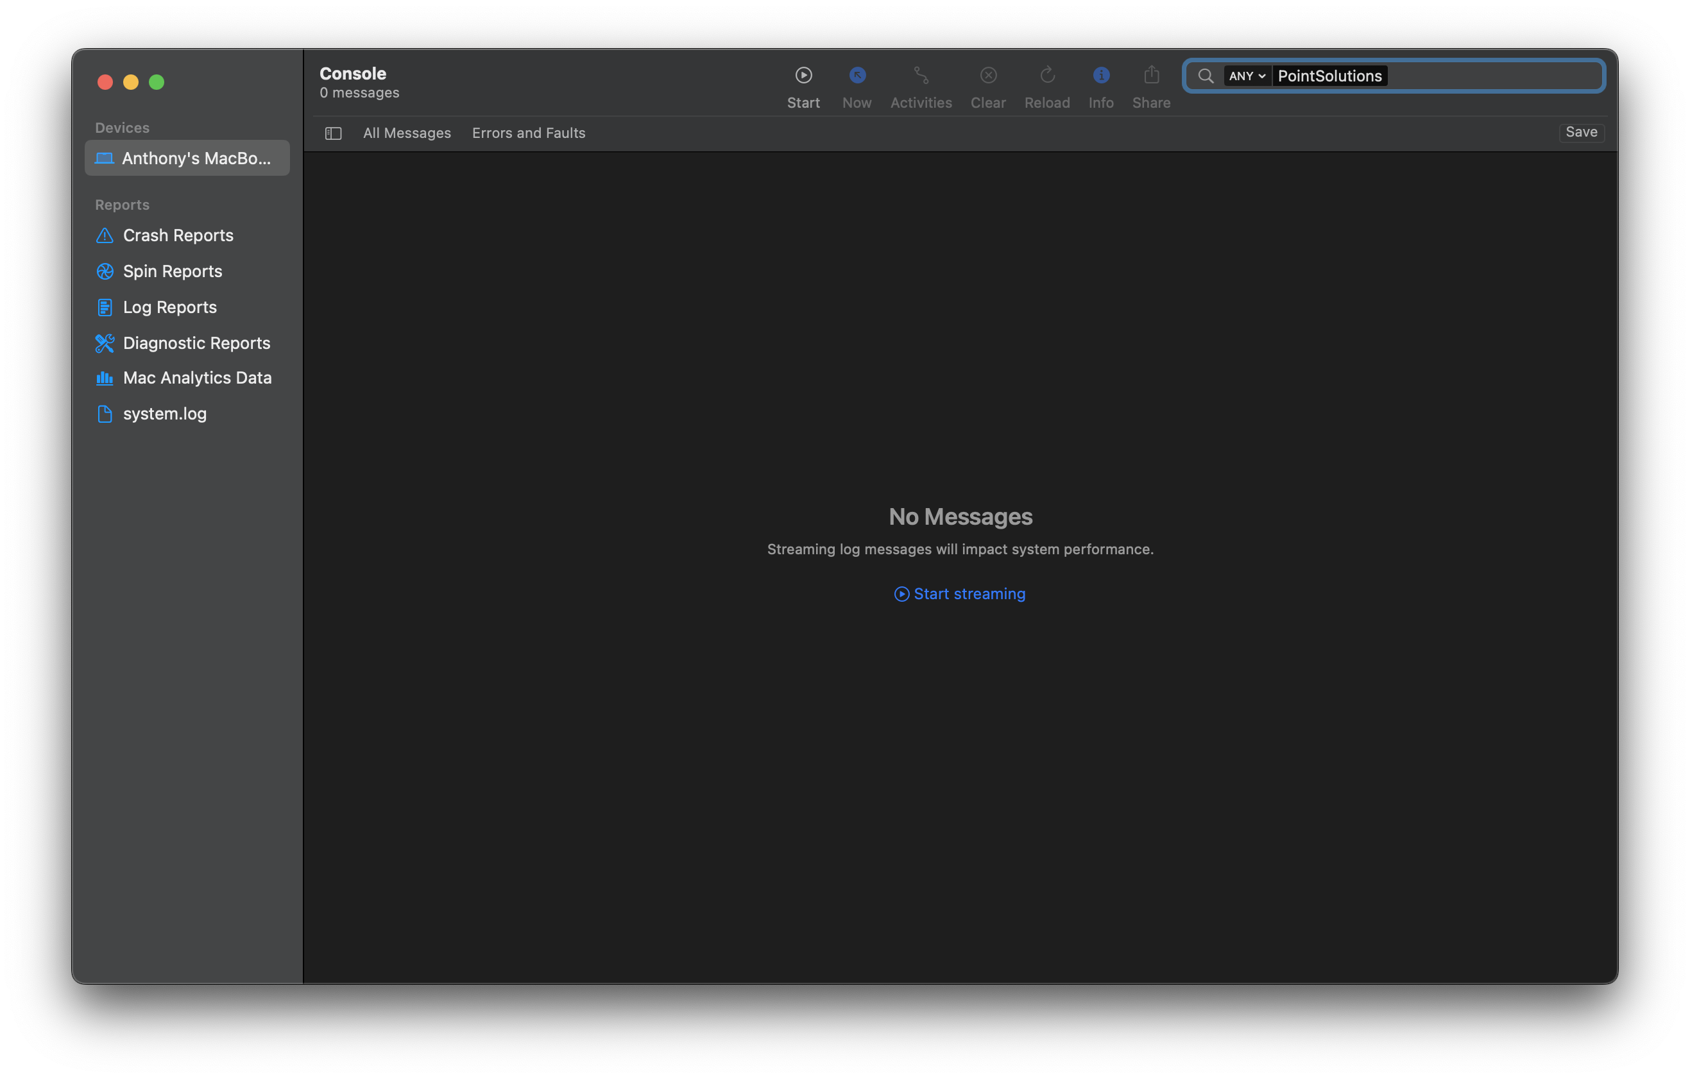Image resolution: width=1690 pixels, height=1079 pixels.
Task: Open the ANY search scope dropdown
Action: [x=1247, y=76]
